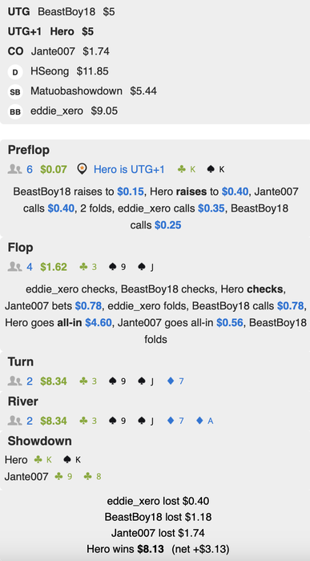Click the dealer button icon beside HSeong
This screenshot has height=561, width=310.
(15, 72)
